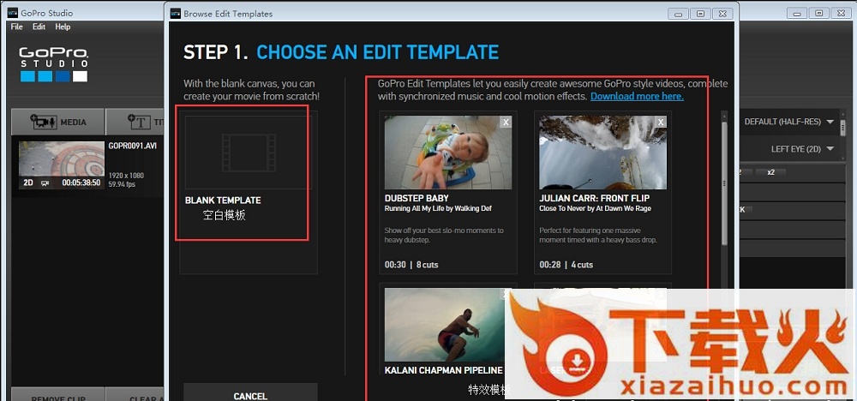Viewport: 857px width, 401px height.
Task: Open the Left Eye (2D) dropdown
Action: [803, 149]
